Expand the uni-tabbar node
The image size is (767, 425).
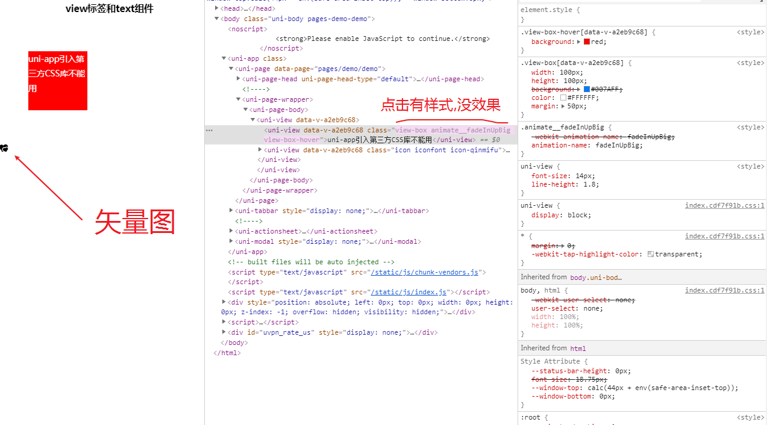[231, 211]
